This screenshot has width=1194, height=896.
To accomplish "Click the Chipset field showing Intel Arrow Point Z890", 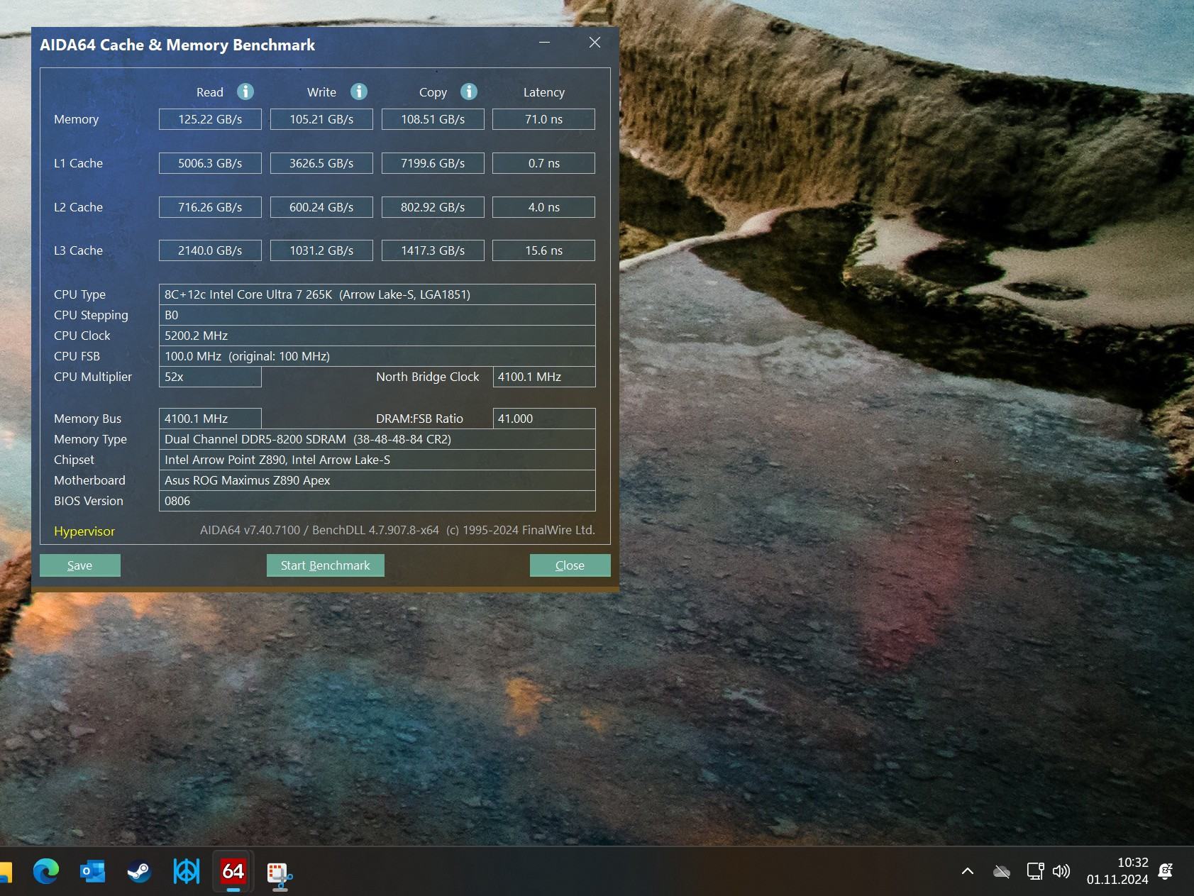I will (377, 460).
